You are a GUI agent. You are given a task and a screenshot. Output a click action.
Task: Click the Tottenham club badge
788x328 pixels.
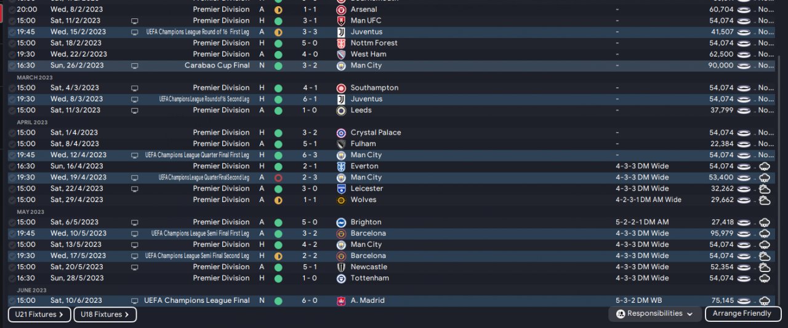341,278
